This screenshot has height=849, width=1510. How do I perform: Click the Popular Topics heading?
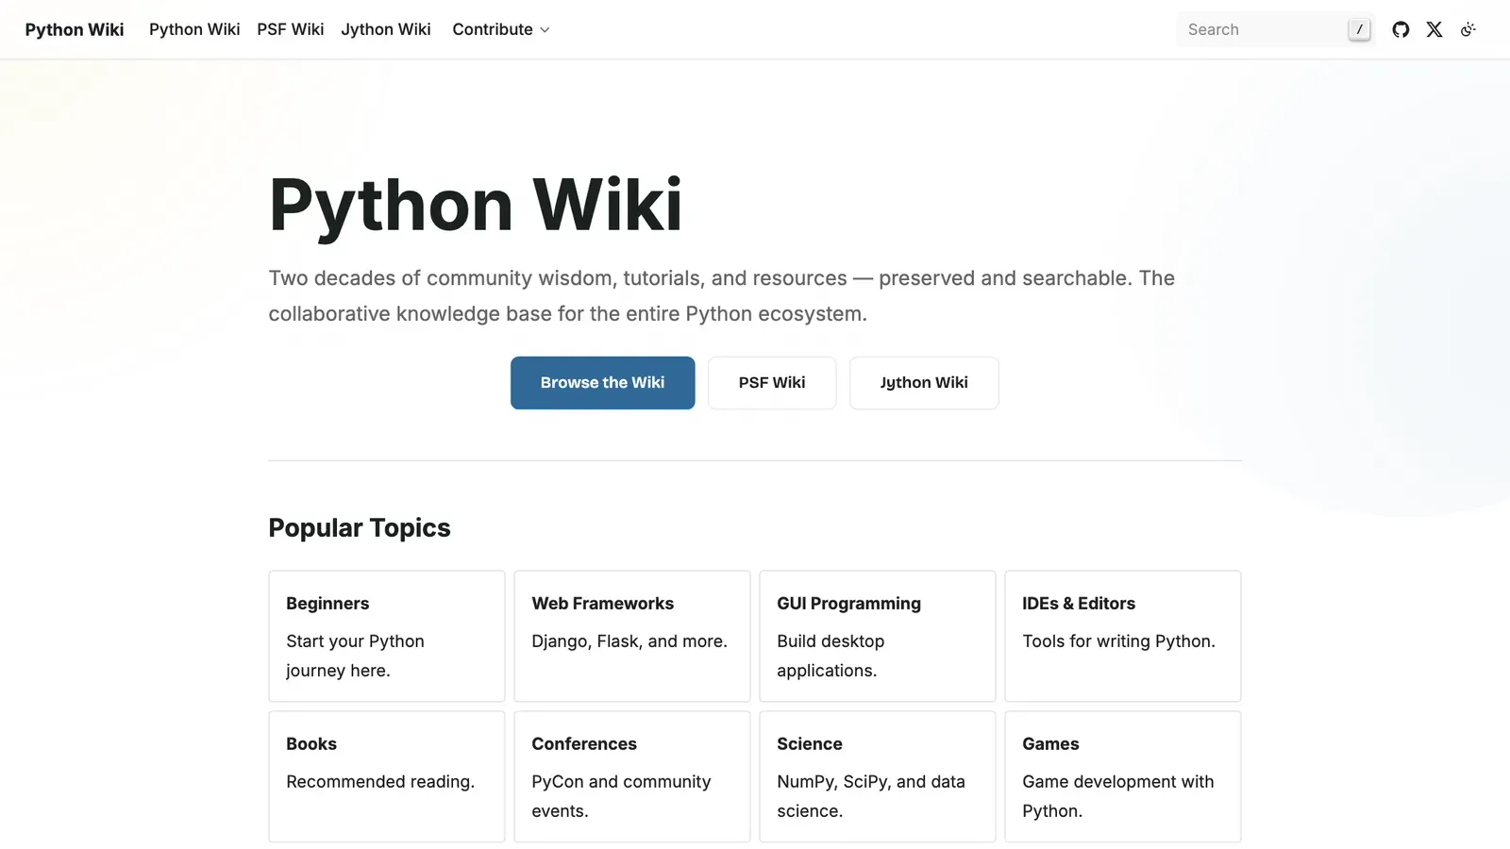click(x=360, y=528)
